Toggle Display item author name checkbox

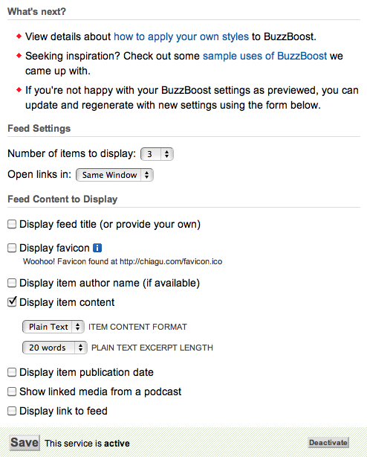tap(12, 283)
